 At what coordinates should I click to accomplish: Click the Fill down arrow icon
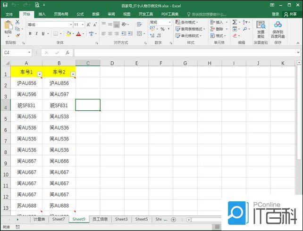tap(235, 29)
